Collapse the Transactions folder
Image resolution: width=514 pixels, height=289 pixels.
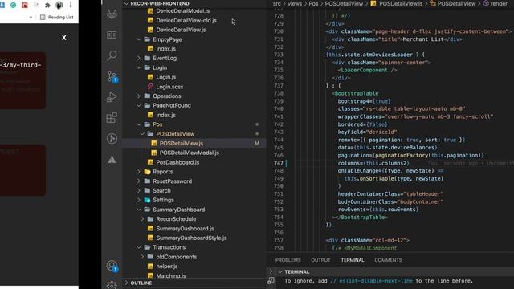click(x=139, y=247)
